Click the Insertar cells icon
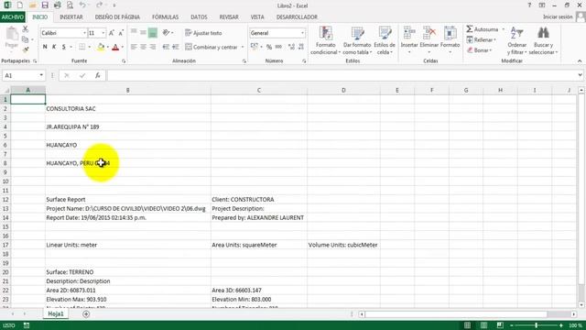Viewport: 586px width, 330px height. click(409, 33)
